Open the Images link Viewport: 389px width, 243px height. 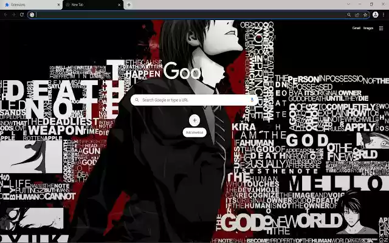pos(368,28)
